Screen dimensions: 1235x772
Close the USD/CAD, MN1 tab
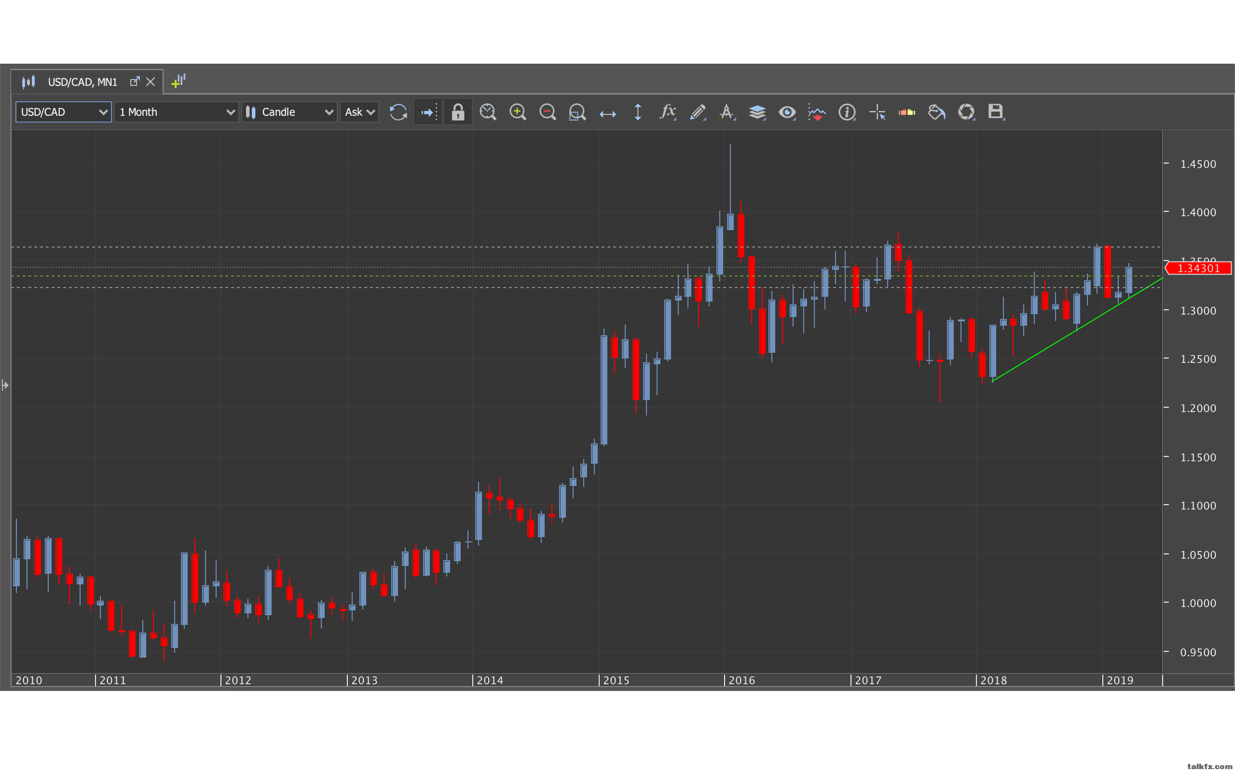[x=151, y=82]
